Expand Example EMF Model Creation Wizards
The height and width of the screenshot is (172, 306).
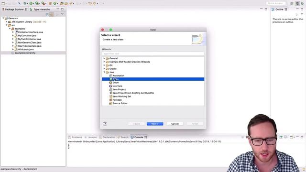coord(104,62)
